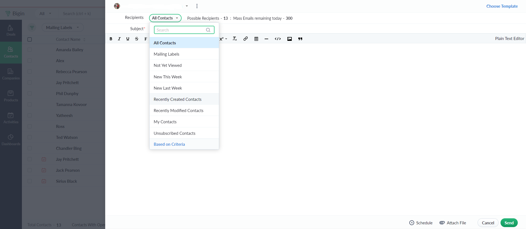Image resolution: width=526 pixels, height=229 pixels.
Task: Click the blockquote icon
Action: click(x=300, y=39)
